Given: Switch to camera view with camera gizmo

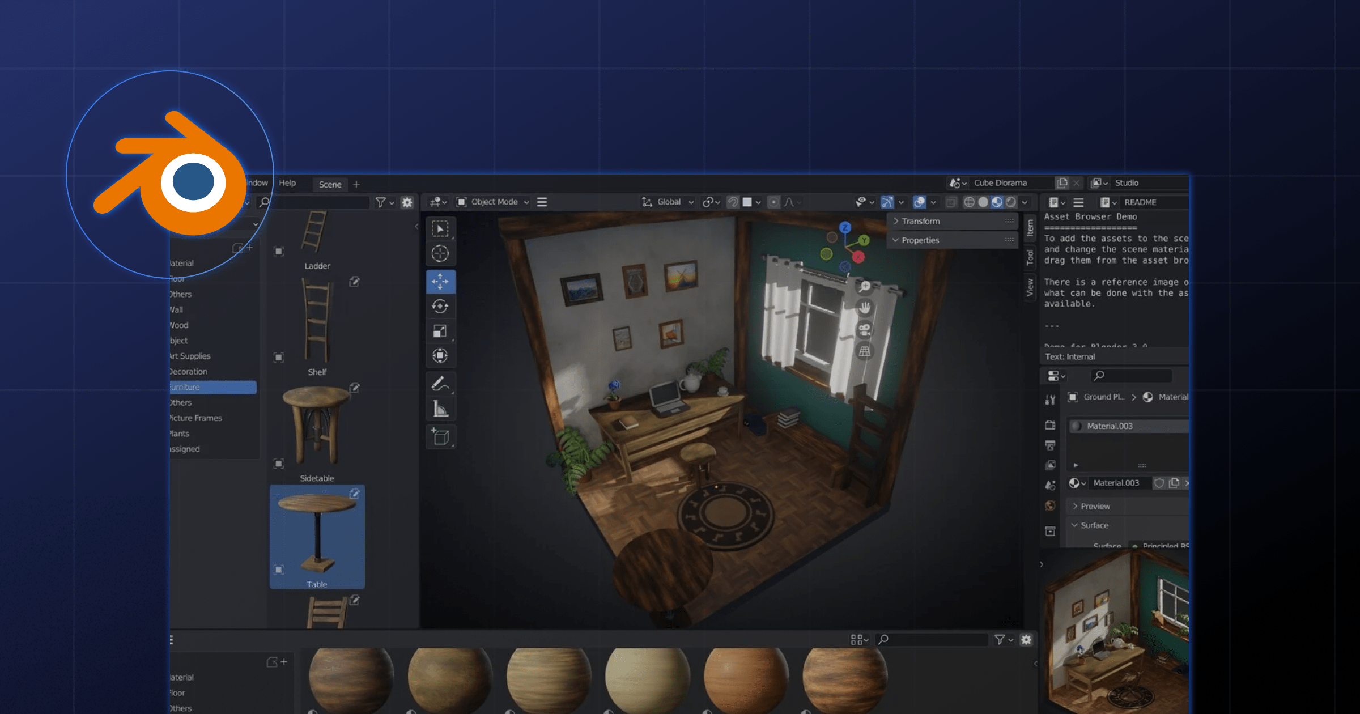Looking at the screenshot, I should 865,330.
